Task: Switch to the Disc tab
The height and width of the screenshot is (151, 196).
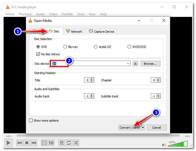Action: (54, 31)
